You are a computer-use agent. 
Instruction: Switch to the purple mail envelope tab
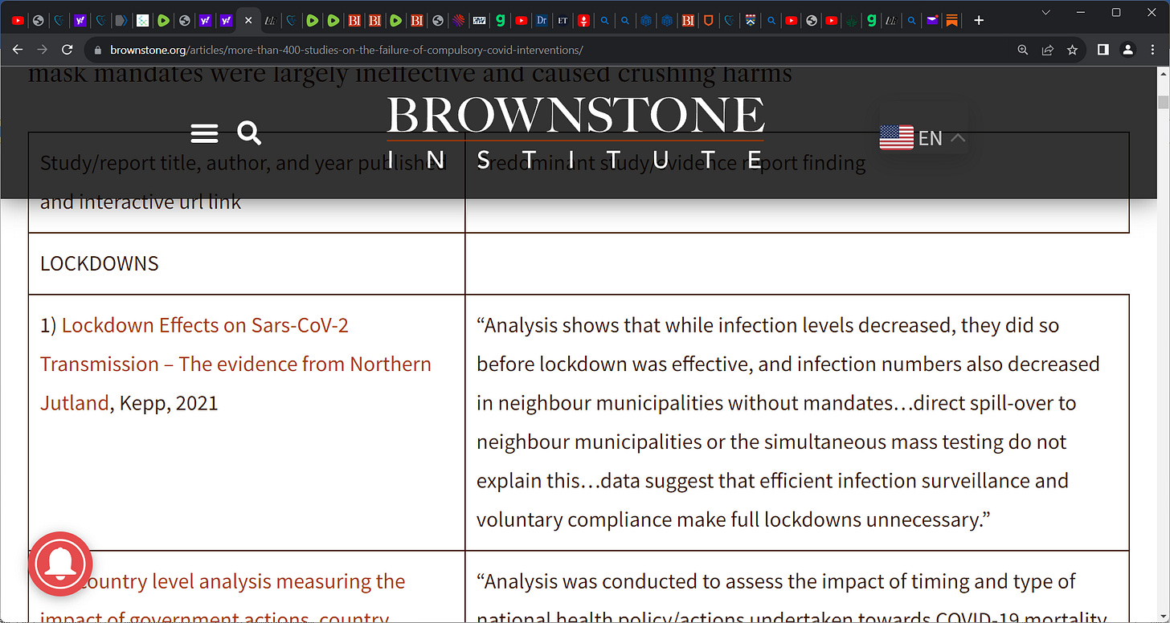point(932,20)
